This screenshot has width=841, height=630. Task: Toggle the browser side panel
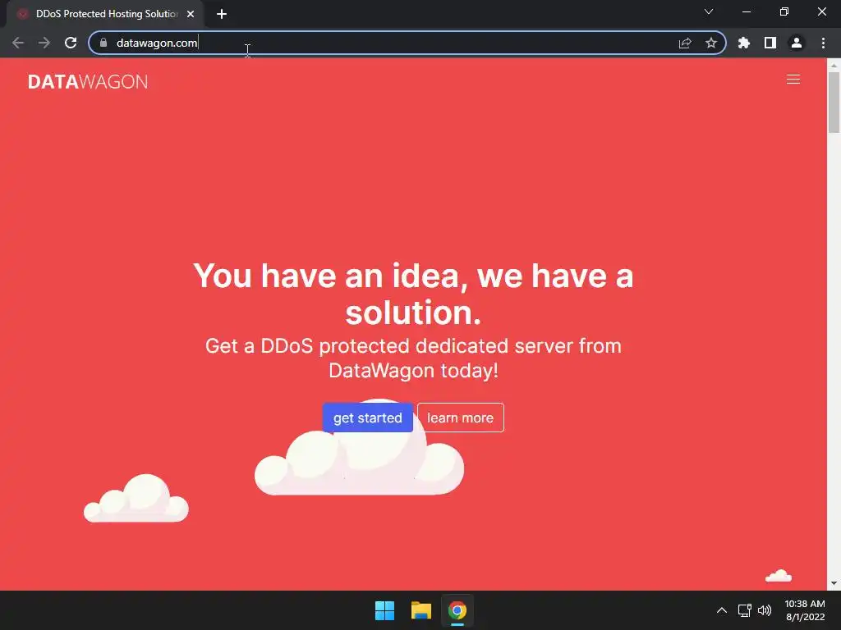(770, 43)
